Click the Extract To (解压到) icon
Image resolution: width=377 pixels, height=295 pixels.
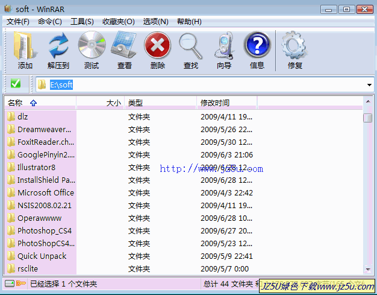58,46
